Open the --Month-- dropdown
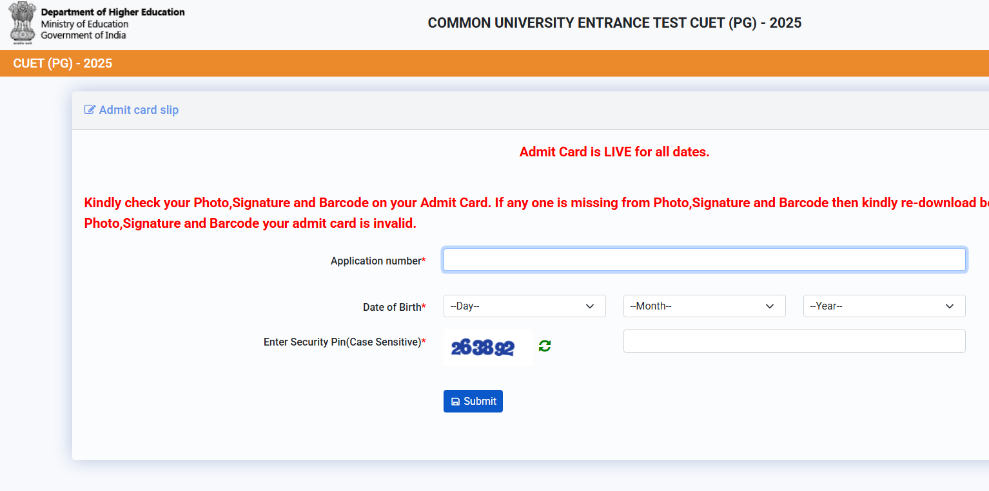Image resolution: width=989 pixels, height=491 pixels. click(704, 306)
